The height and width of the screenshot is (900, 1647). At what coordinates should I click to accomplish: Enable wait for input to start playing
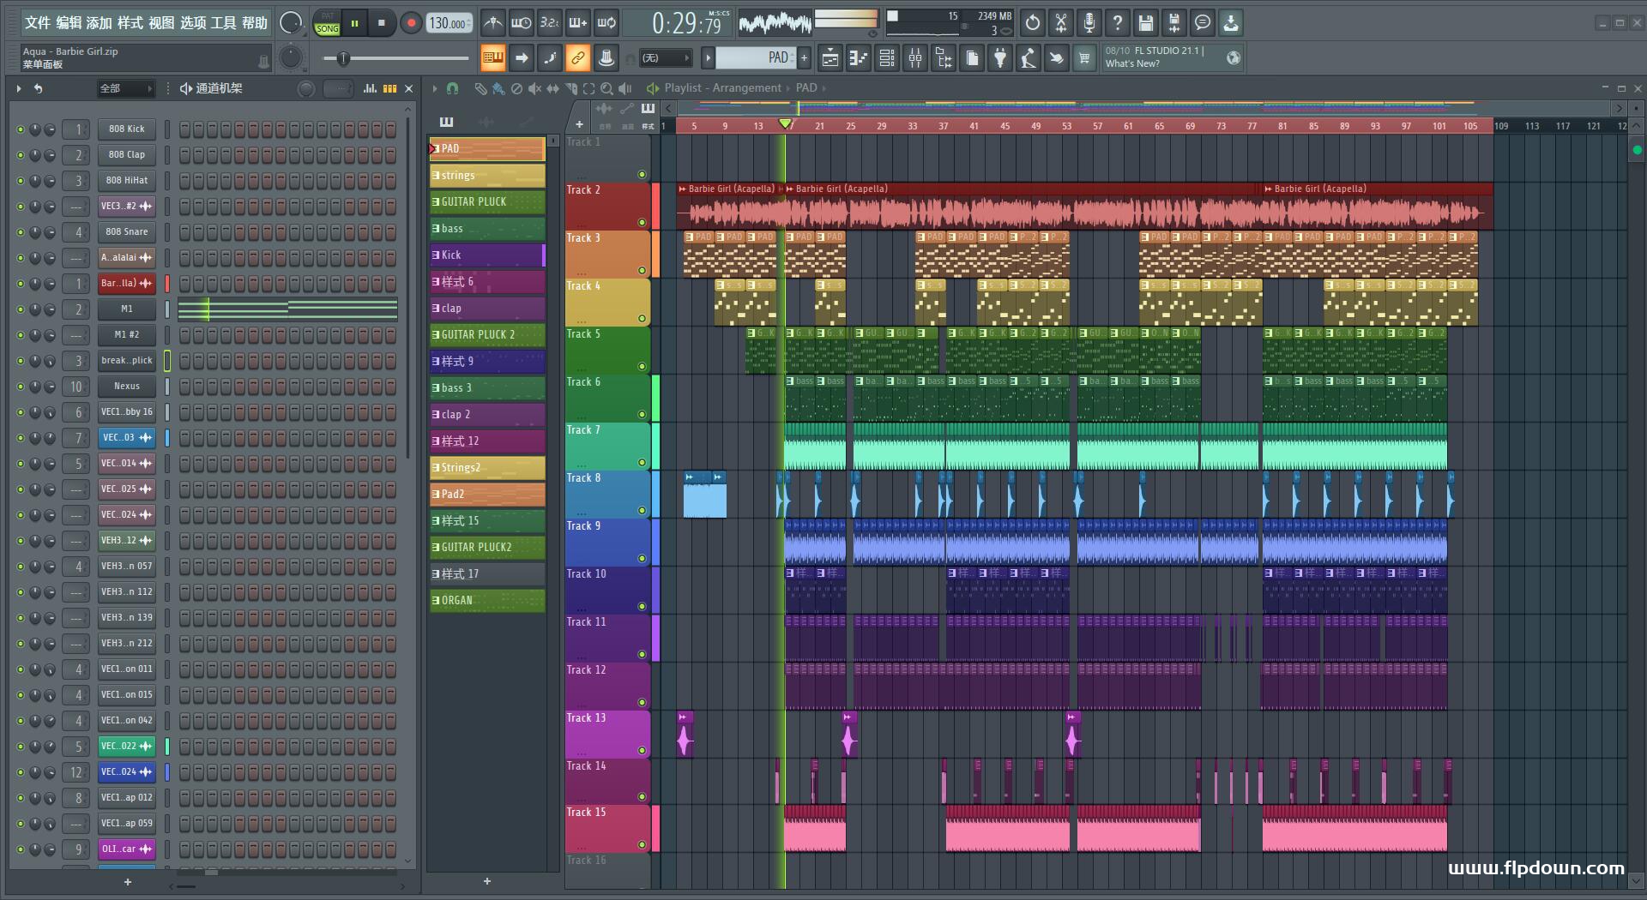[x=521, y=23]
